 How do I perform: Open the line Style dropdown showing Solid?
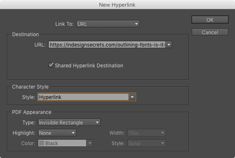click(146, 143)
